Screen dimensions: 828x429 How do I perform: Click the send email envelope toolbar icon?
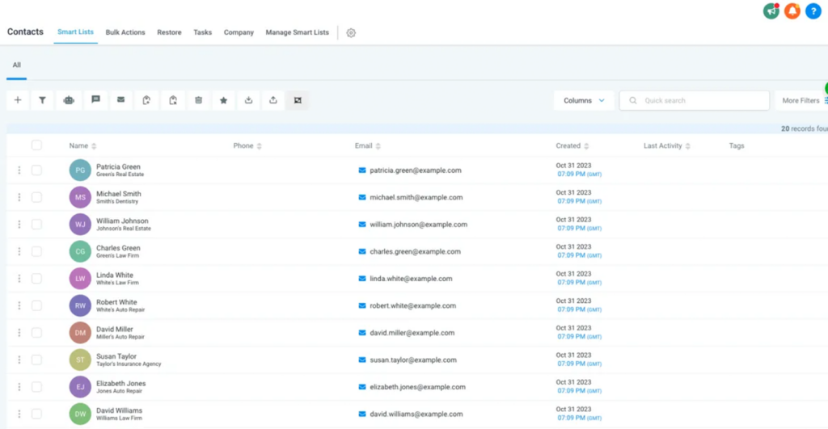click(120, 100)
